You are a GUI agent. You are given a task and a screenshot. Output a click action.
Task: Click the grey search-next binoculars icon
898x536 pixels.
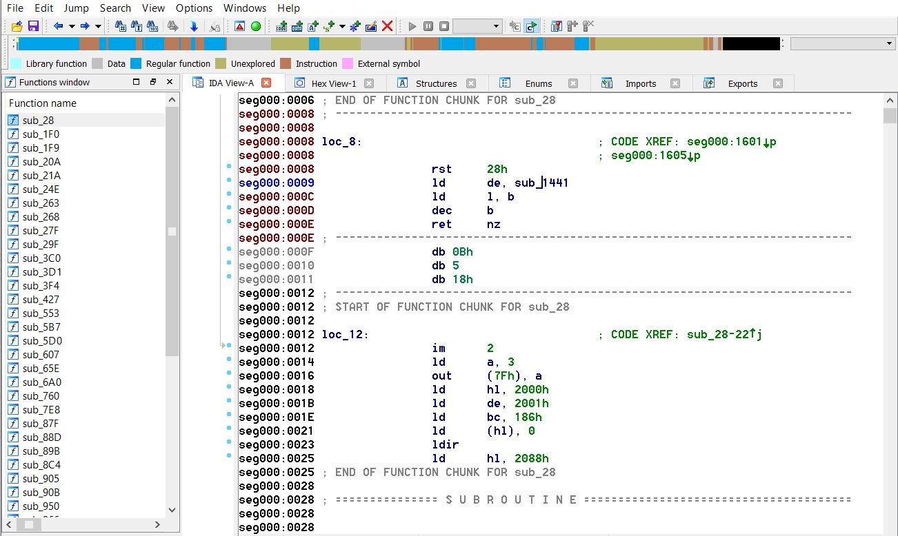[x=173, y=26]
